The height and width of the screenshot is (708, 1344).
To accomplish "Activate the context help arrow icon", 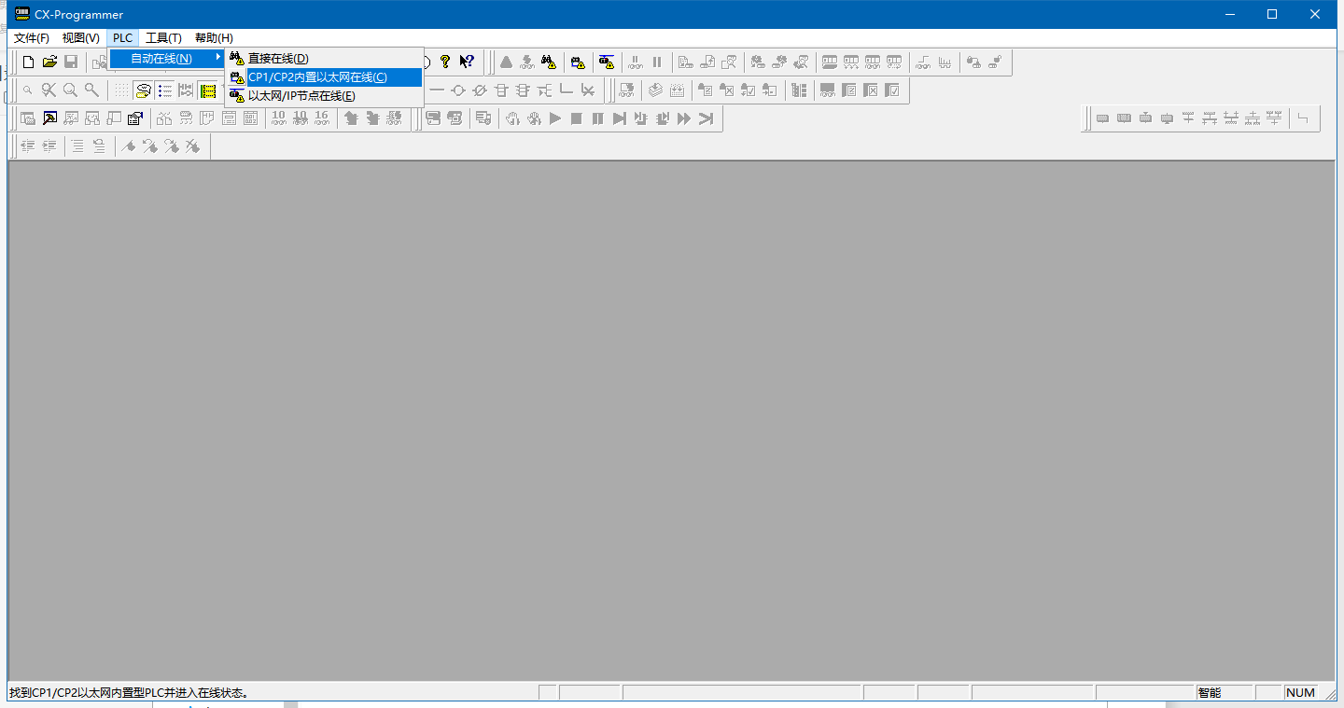I will [x=467, y=62].
